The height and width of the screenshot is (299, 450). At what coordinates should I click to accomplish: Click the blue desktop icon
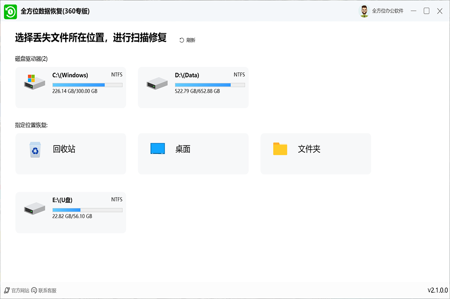(157, 149)
